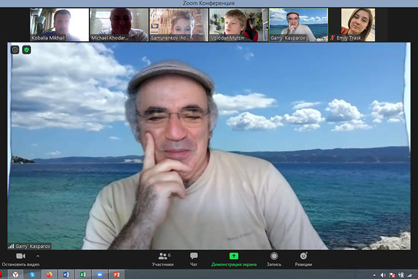Open reactions (Реакции) menu

303,259
